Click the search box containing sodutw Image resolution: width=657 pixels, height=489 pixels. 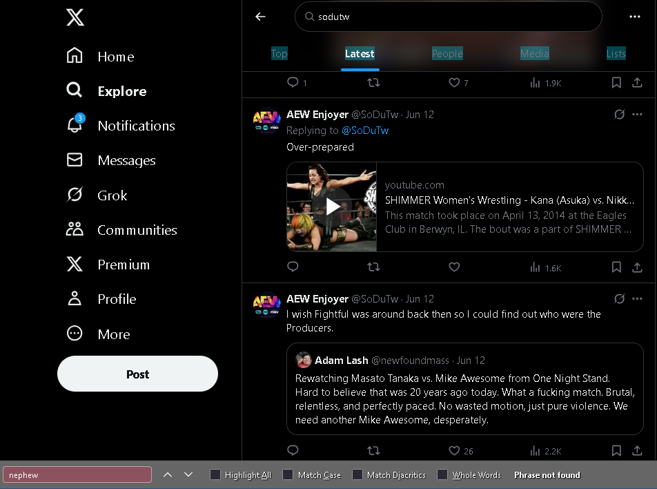point(449,17)
